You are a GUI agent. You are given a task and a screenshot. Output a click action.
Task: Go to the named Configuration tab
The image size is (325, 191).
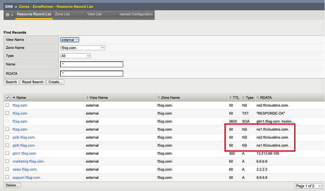[136, 14]
